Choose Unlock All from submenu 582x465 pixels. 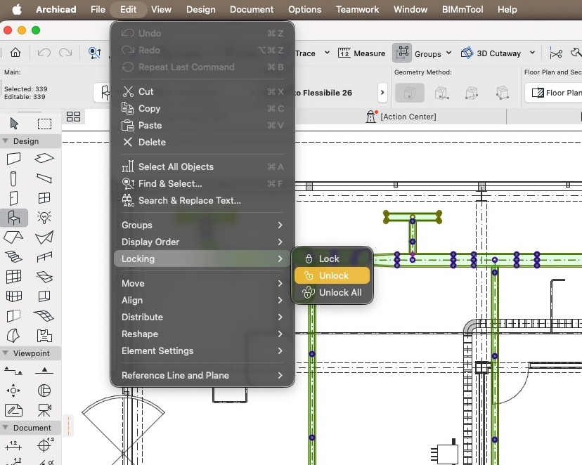[332, 293]
